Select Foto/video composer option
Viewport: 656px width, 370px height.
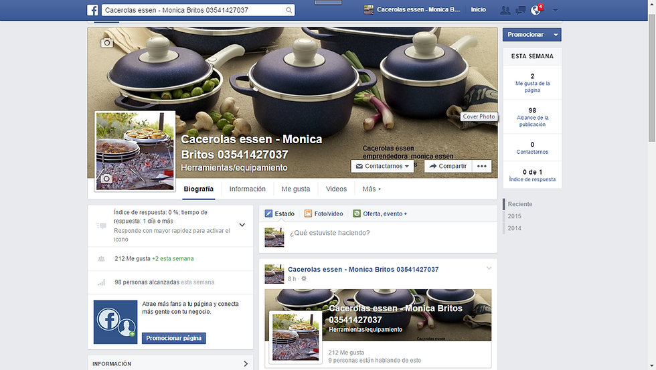point(323,213)
